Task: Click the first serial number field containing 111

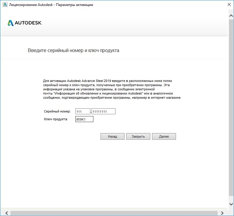Action: pos(83,111)
